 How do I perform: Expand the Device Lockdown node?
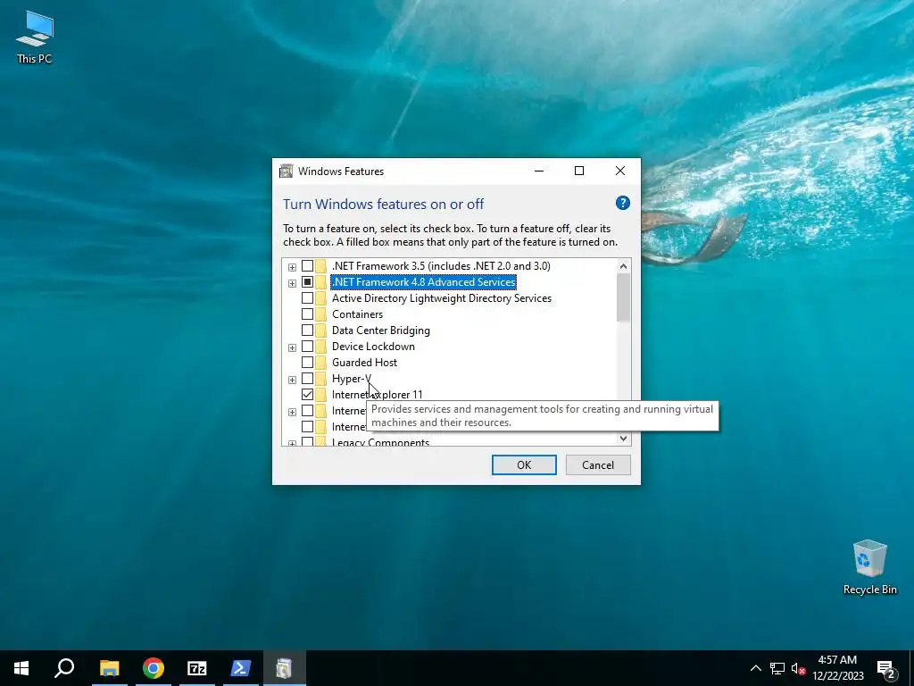pyautogui.click(x=292, y=347)
